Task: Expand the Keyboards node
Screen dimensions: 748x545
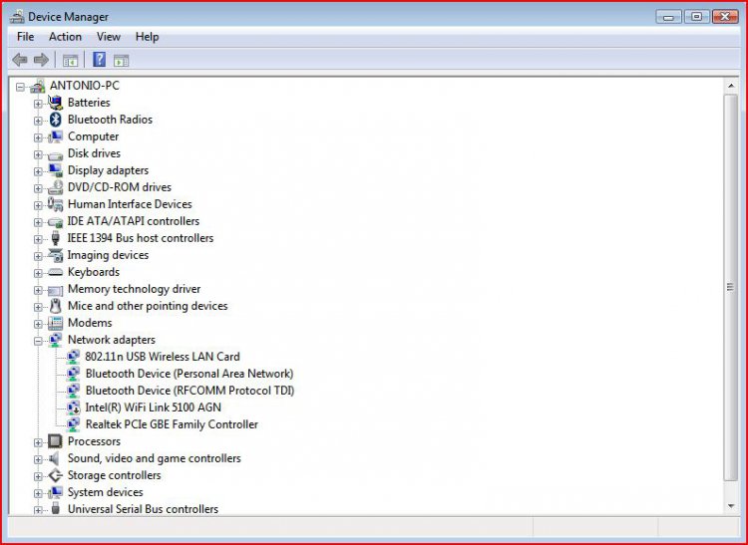Action: (38, 273)
